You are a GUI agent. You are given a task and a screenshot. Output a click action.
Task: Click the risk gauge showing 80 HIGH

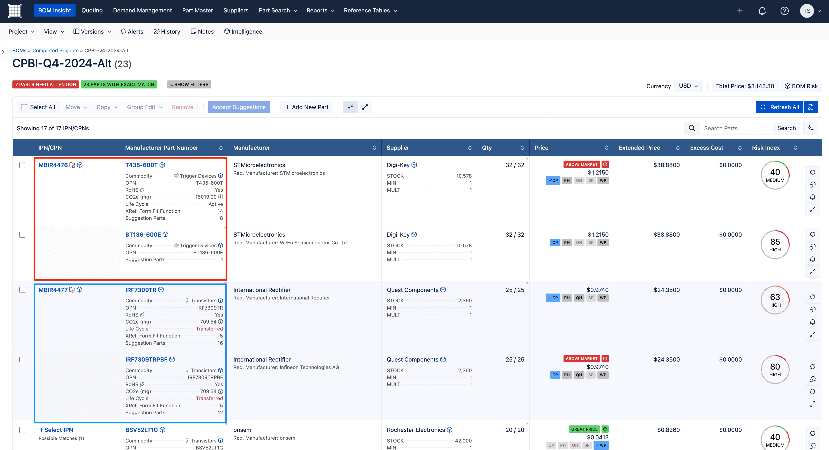pyautogui.click(x=775, y=370)
